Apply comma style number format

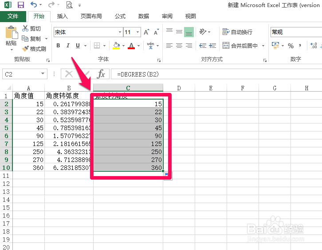pyautogui.click(x=300, y=46)
